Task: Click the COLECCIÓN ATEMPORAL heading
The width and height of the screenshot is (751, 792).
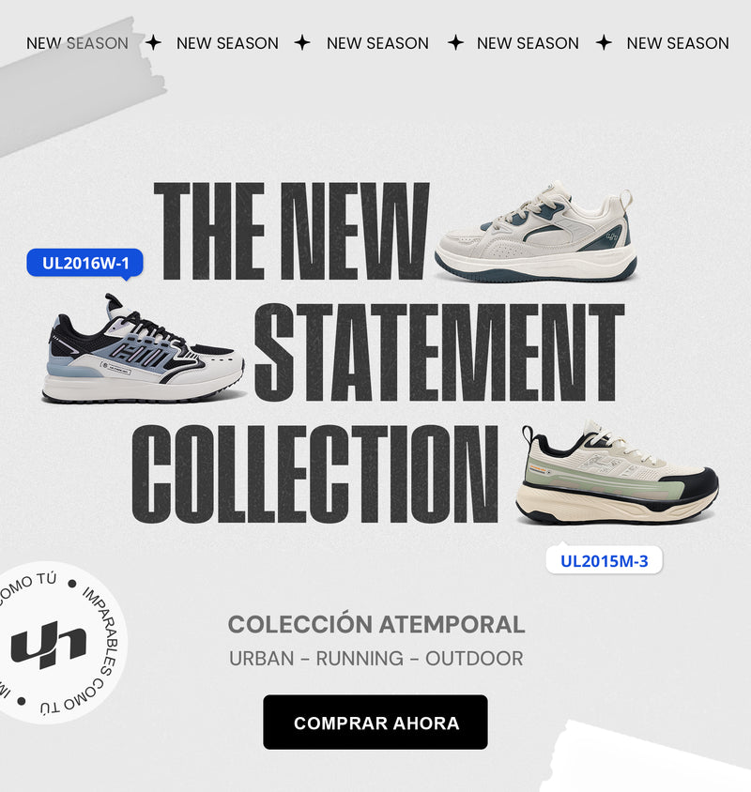Action: pos(376,624)
